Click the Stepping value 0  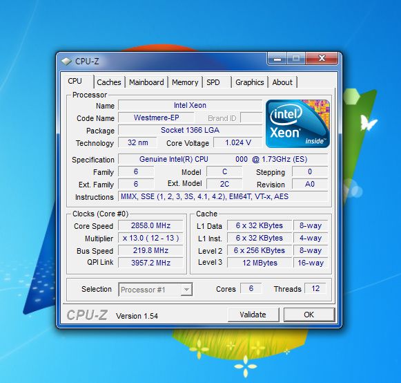point(310,171)
